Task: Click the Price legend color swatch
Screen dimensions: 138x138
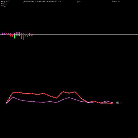Action: (2, 6)
